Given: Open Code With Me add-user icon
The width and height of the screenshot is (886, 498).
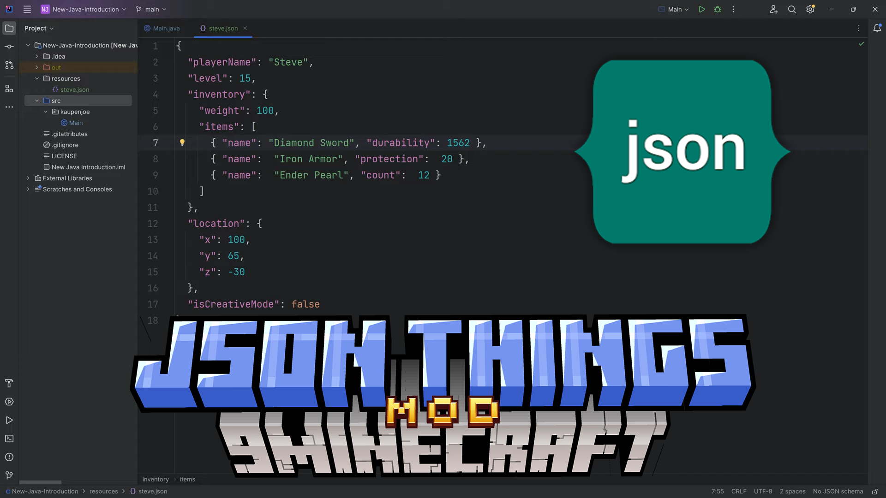Looking at the screenshot, I should pyautogui.click(x=774, y=9).
